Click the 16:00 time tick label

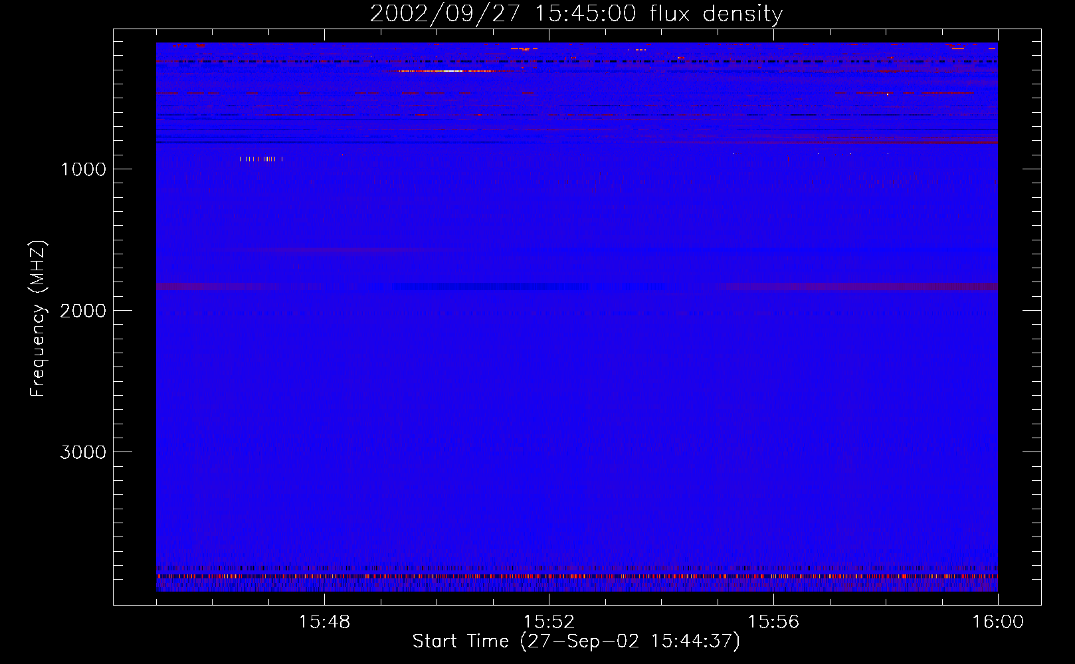[x=998, y=622]
